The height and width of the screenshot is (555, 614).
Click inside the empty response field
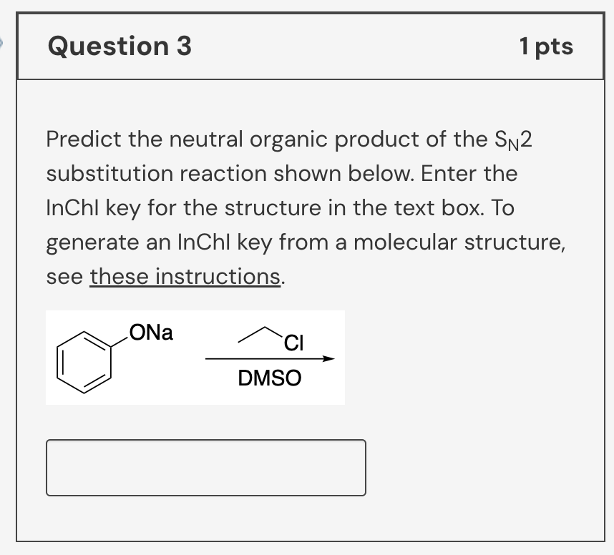[x=205, y=468]
